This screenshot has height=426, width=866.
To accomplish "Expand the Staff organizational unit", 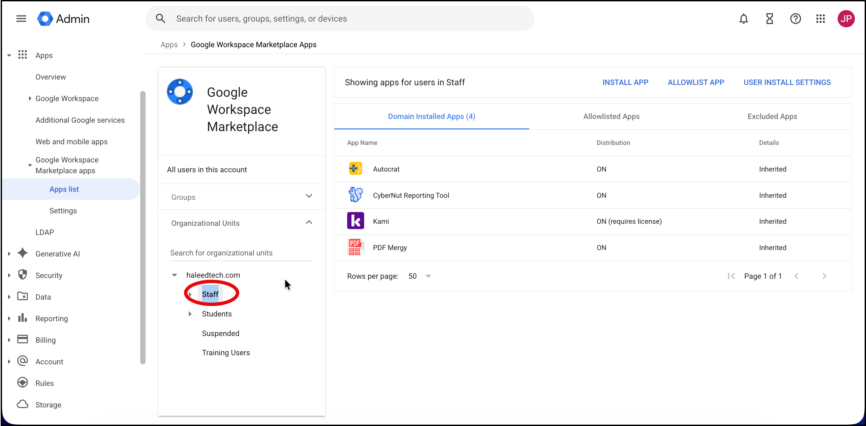I will [x=190, y=295].
